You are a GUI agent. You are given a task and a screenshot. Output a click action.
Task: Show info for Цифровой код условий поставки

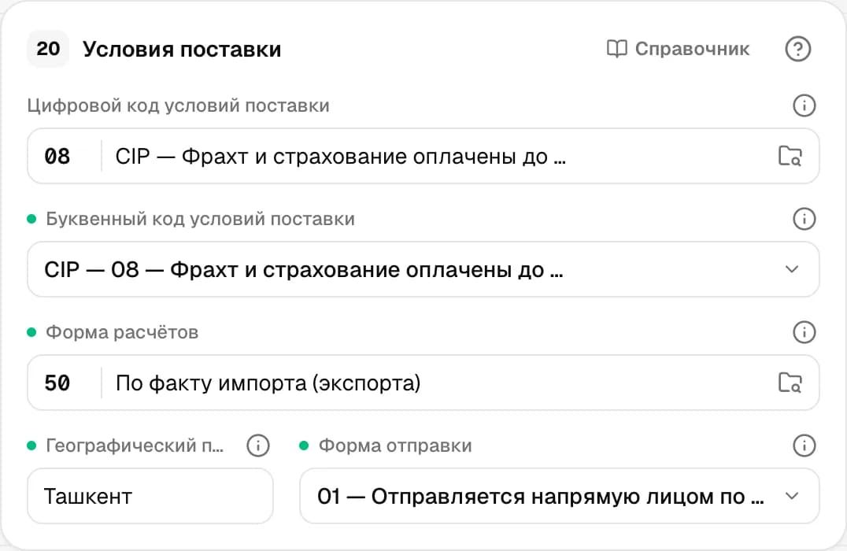click(x=804, y=105)
